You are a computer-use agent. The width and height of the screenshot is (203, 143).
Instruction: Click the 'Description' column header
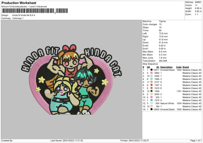click(166, 67)
